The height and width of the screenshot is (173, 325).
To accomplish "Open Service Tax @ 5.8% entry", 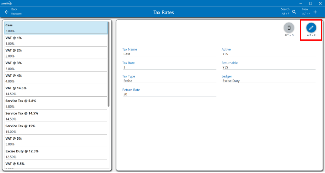I will [56, 103].
